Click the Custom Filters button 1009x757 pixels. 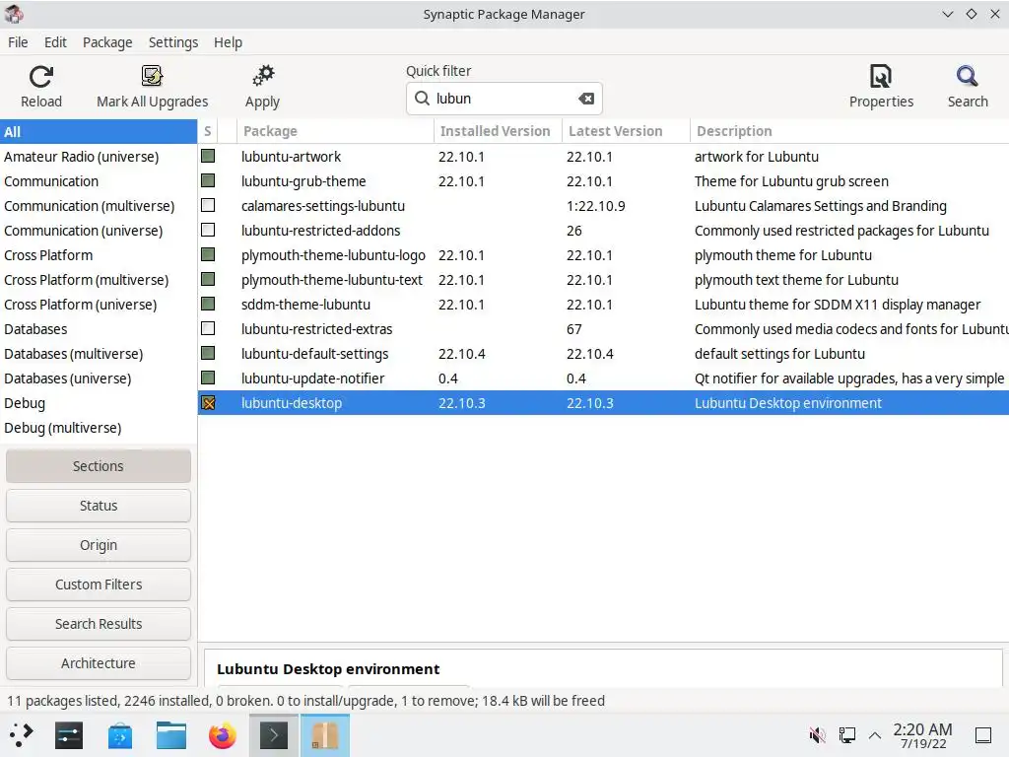99,585
